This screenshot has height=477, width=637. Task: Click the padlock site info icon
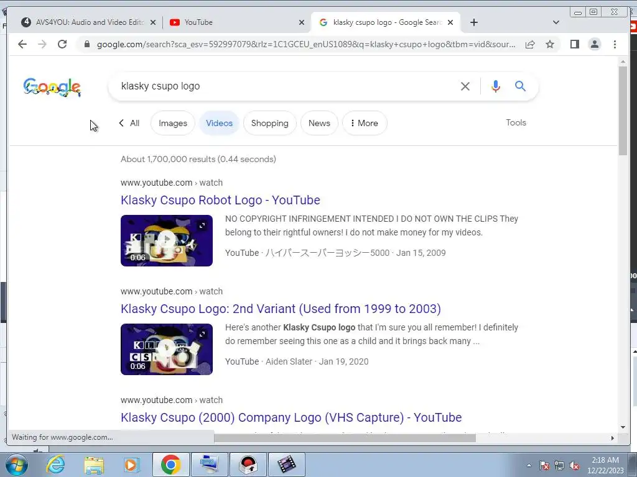click(86, 44)
